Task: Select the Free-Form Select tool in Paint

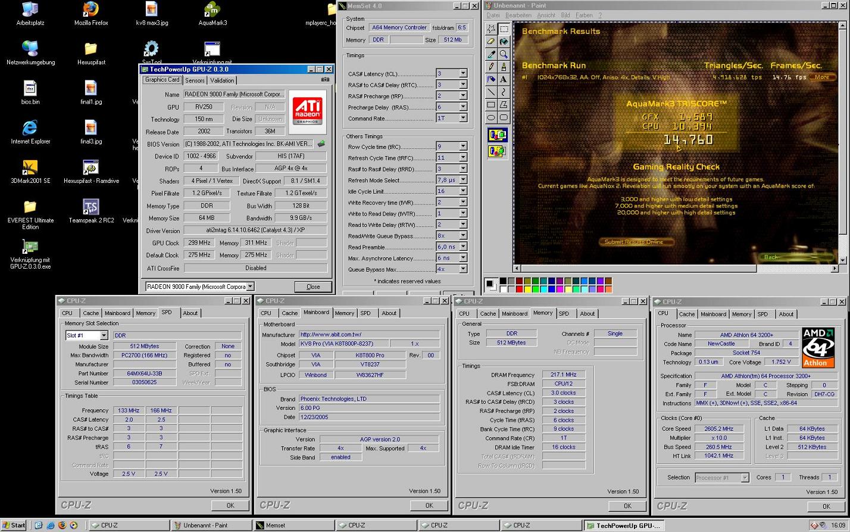Action: 491,29
